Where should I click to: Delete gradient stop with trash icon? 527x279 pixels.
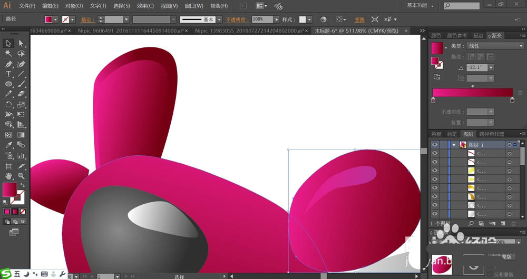(x=521, y=93)
